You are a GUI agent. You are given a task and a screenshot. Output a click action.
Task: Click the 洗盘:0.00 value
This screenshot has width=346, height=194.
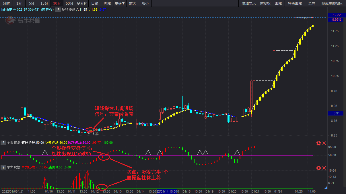point(56,167)
